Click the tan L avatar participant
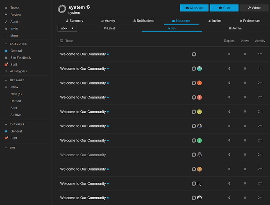Screen dimensions: 270x205 pyautogui.click(x=200, y=169)
